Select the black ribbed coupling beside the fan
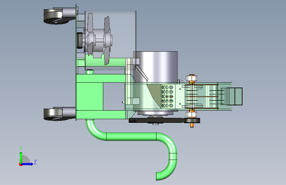Screen dimensions: 286x185 (79, 40)
